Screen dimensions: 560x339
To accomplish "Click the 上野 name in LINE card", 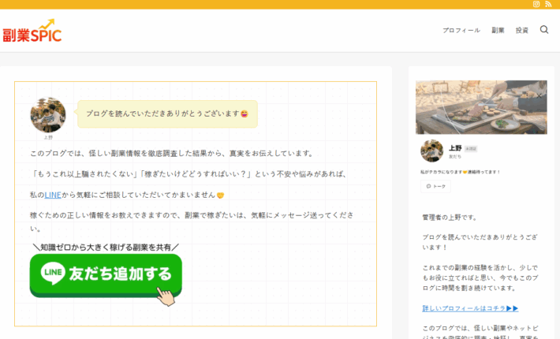I will pos(455,148).
